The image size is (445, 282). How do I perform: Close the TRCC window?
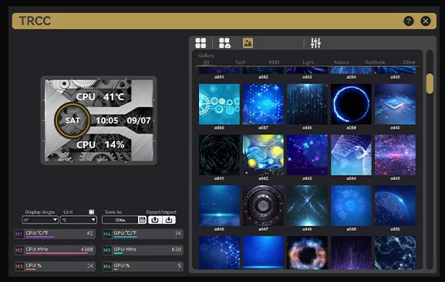point(426,21)
